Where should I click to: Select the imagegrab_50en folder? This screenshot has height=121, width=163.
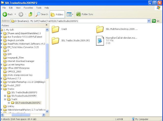click(x=16, y=58)
